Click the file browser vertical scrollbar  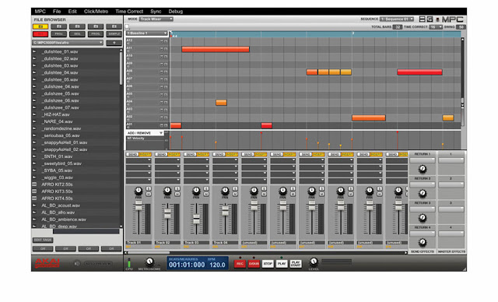(x=121, y=68)
